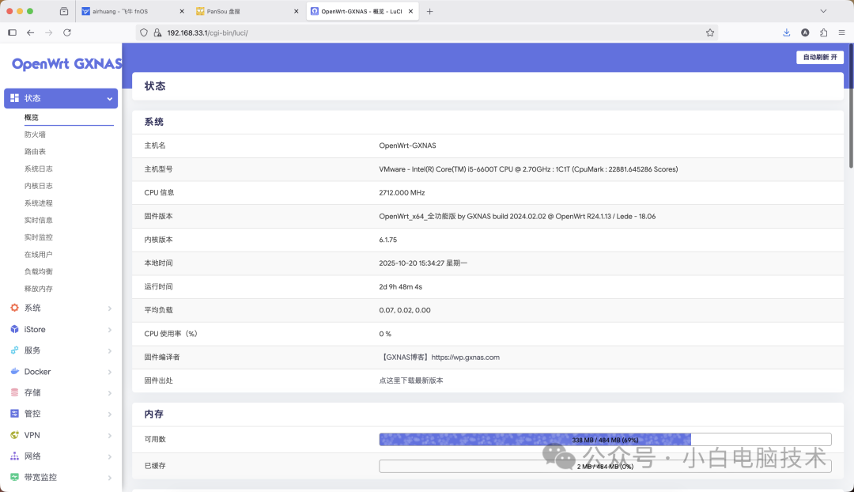
Task: Expand the VPN menu arrow
Action: [109, 435]
